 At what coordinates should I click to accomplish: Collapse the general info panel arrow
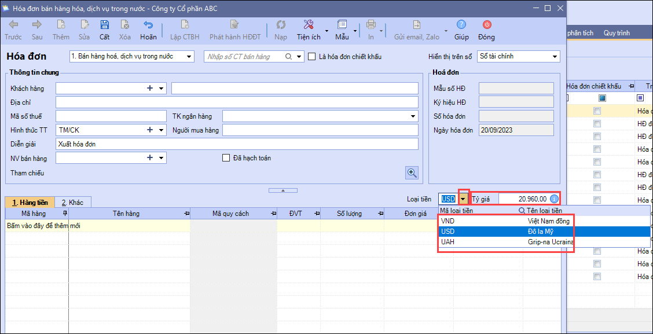[283, 190]
